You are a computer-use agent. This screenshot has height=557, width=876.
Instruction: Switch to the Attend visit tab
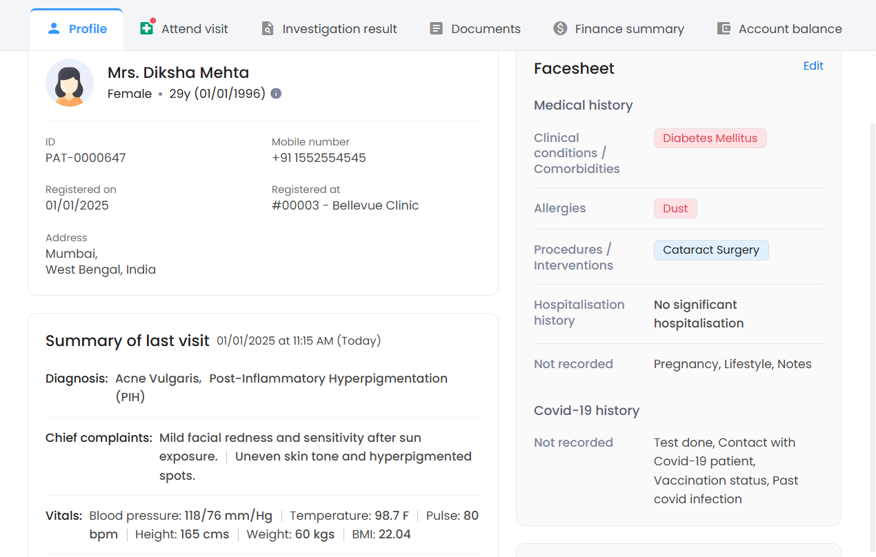click(x=195, y=29)
